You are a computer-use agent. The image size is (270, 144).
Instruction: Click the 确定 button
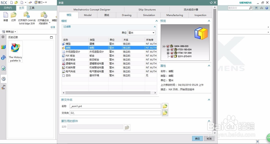click(198, 139)
